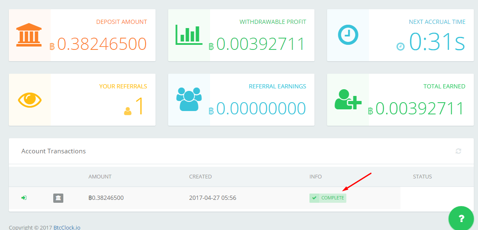Viewport: 478px width, 230px height.
Task: Click the Copyright © 2017 footer text
Action: [x=31, y=227]
